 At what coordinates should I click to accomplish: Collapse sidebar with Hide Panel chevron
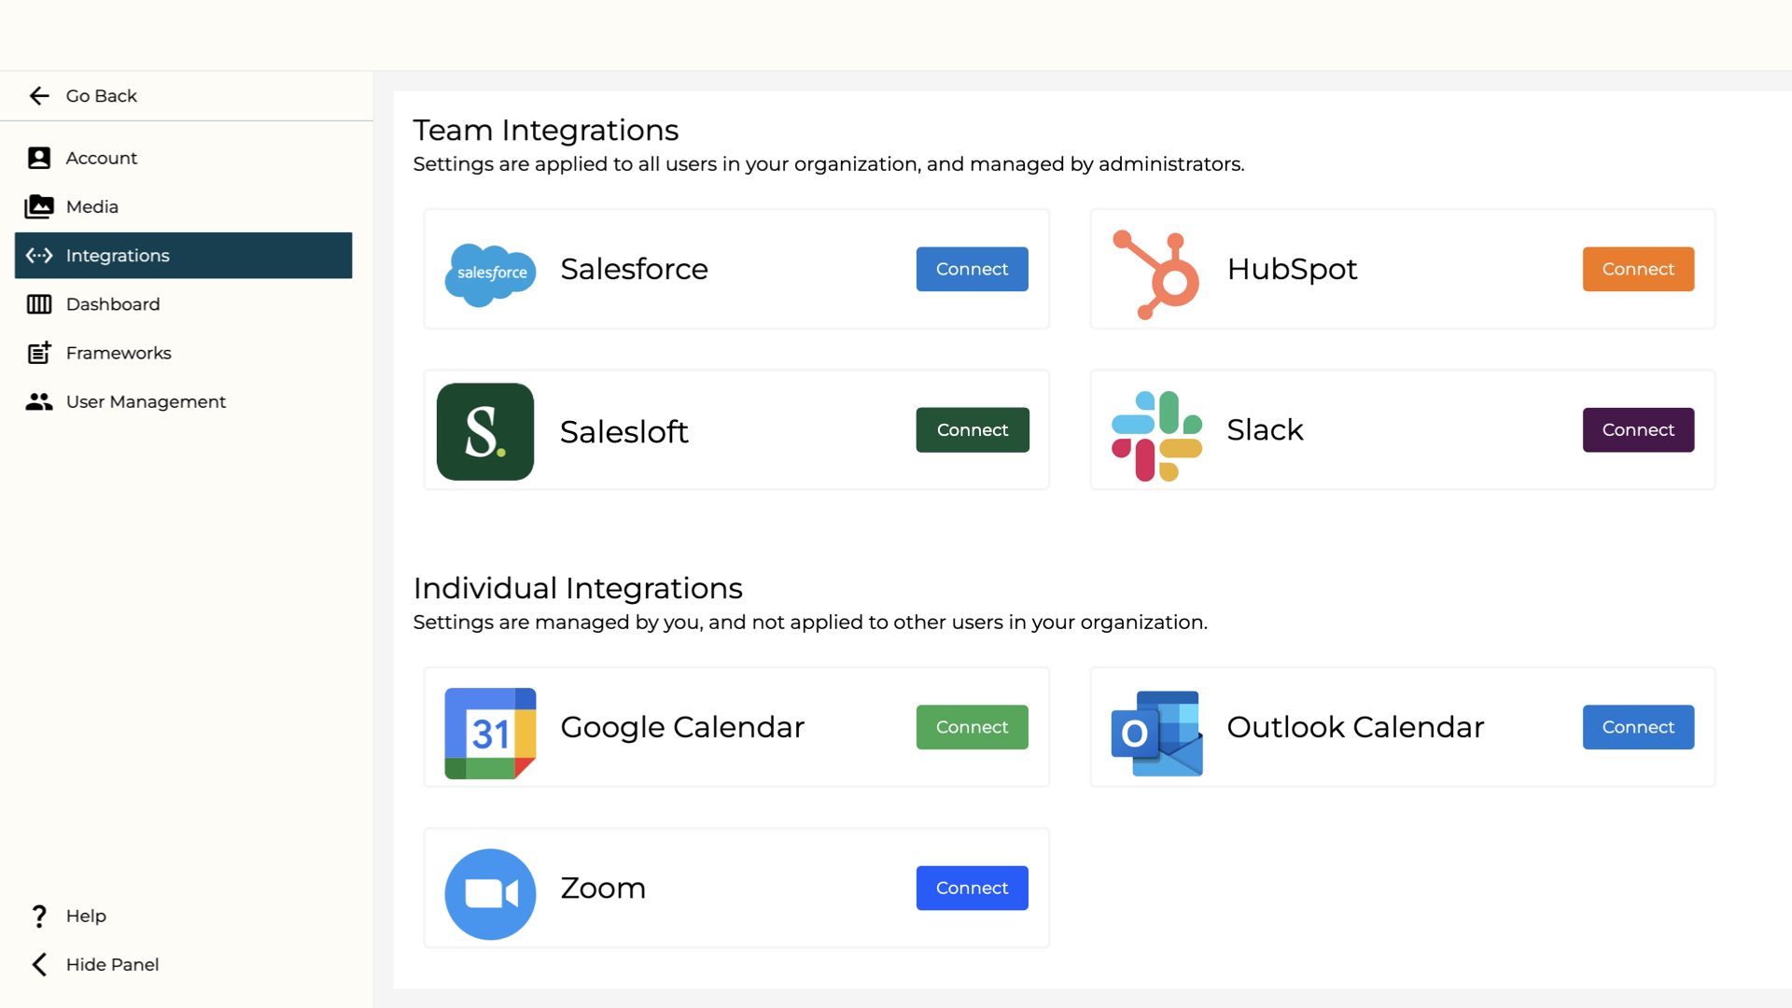(39, 964)
